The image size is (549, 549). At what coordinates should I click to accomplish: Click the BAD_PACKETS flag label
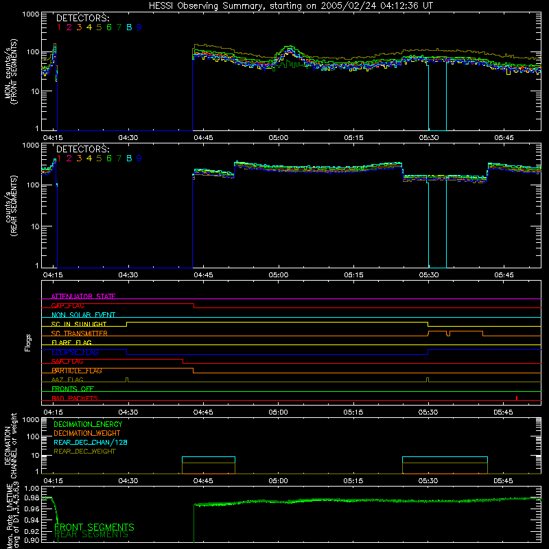(x=75, y=398)
